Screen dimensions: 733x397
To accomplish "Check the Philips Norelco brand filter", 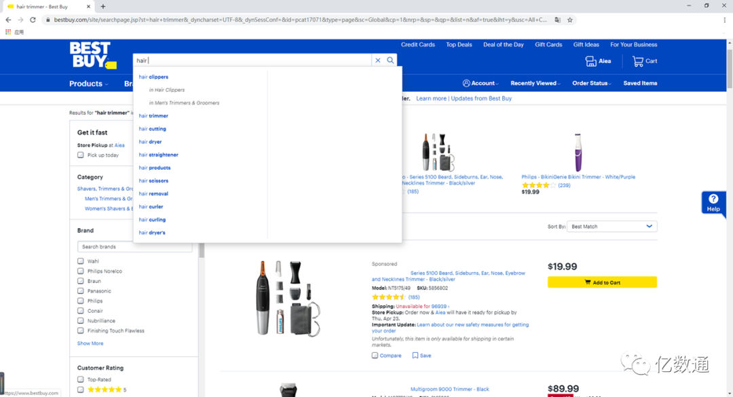I will (x=80, y=271).
